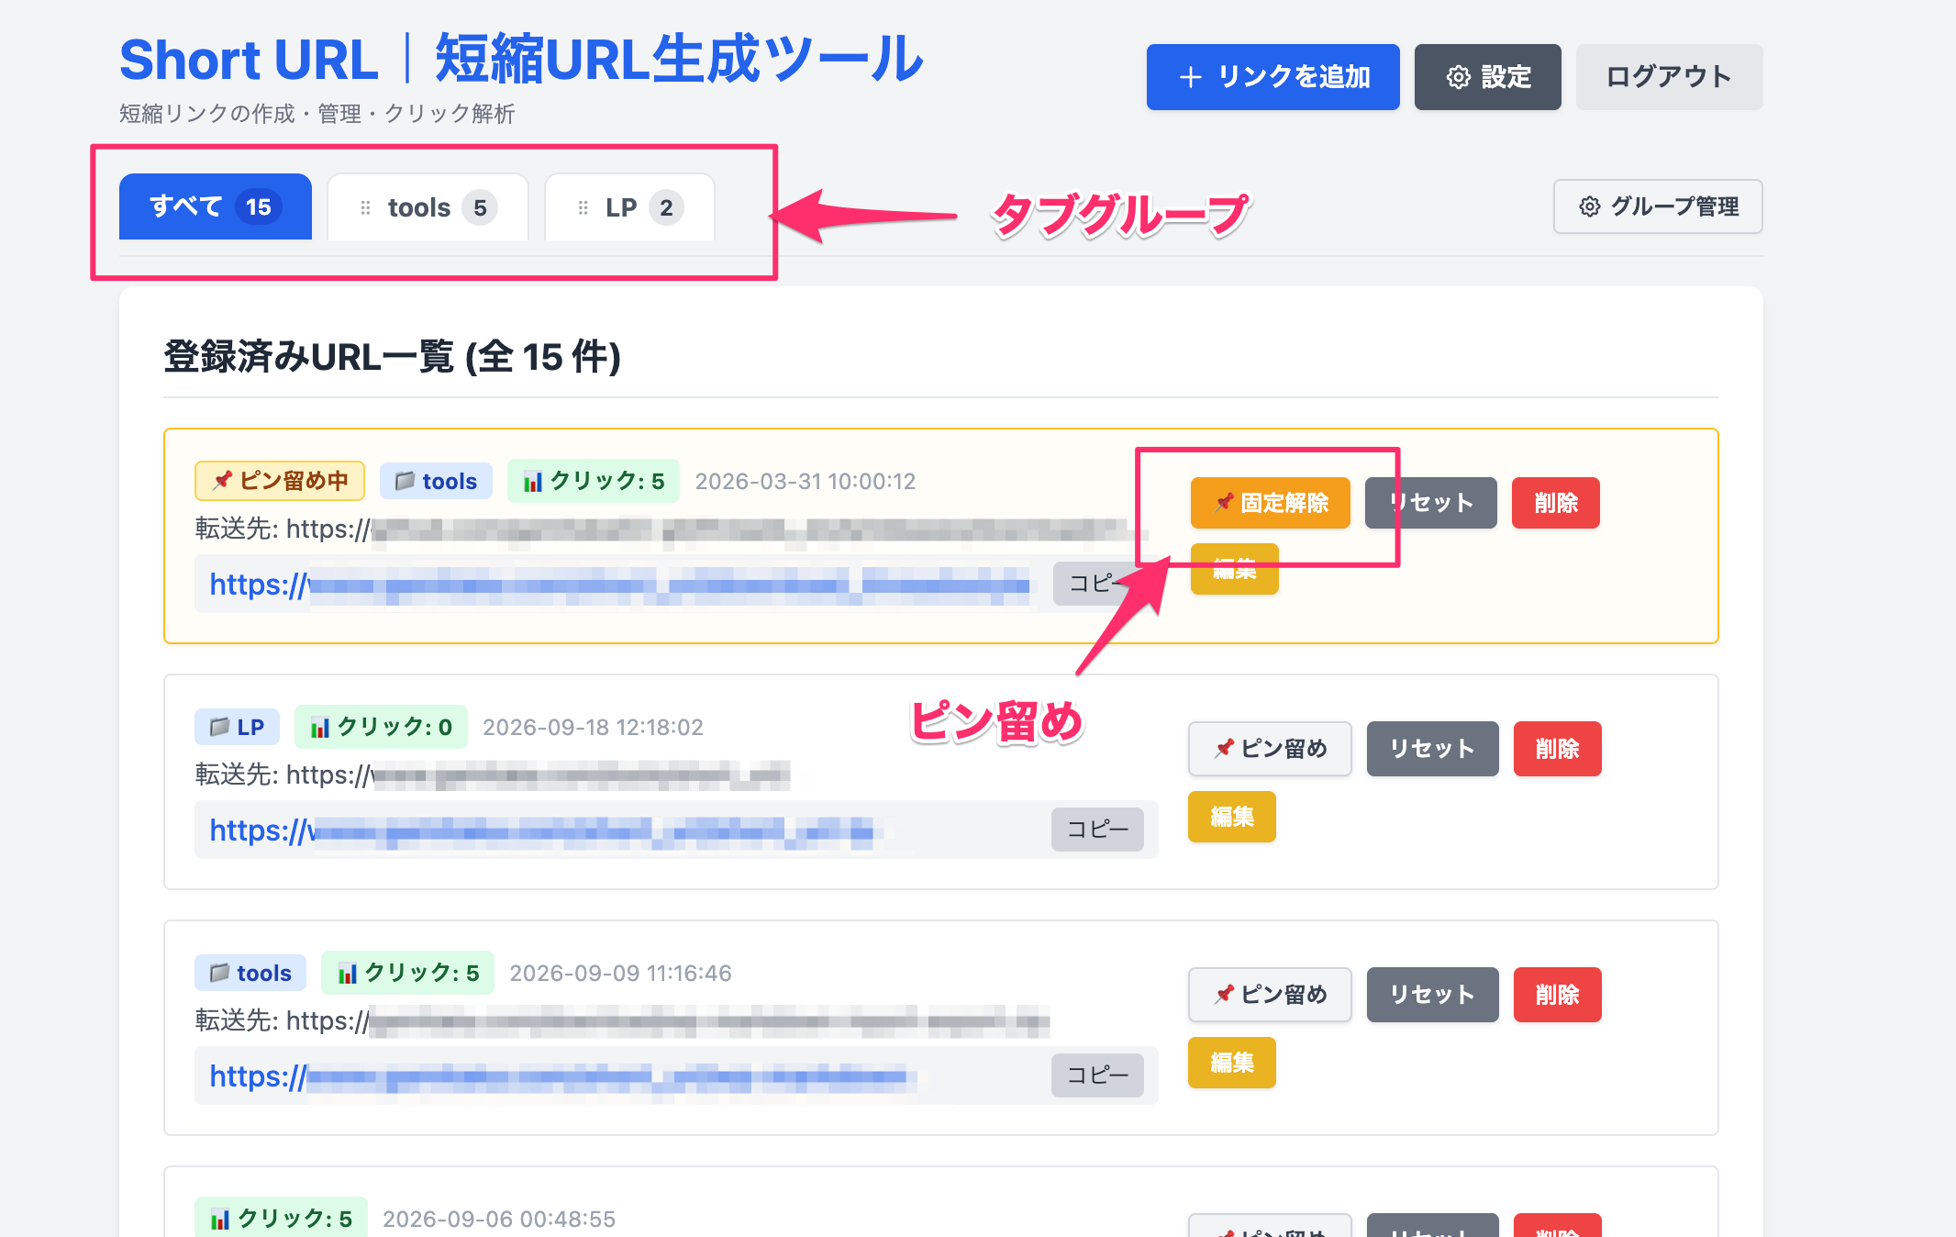Reset clicks on the 2026-09-09 link
This screenshot has width=1956, height=1237.
tap(1433, 995)
